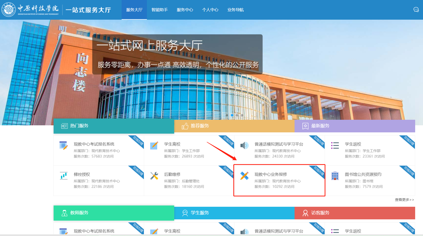This screenshot has height=236, width=423.
Task: Click the 查看更多>> link
Action: pyautogui.click(x=404, y=200)
